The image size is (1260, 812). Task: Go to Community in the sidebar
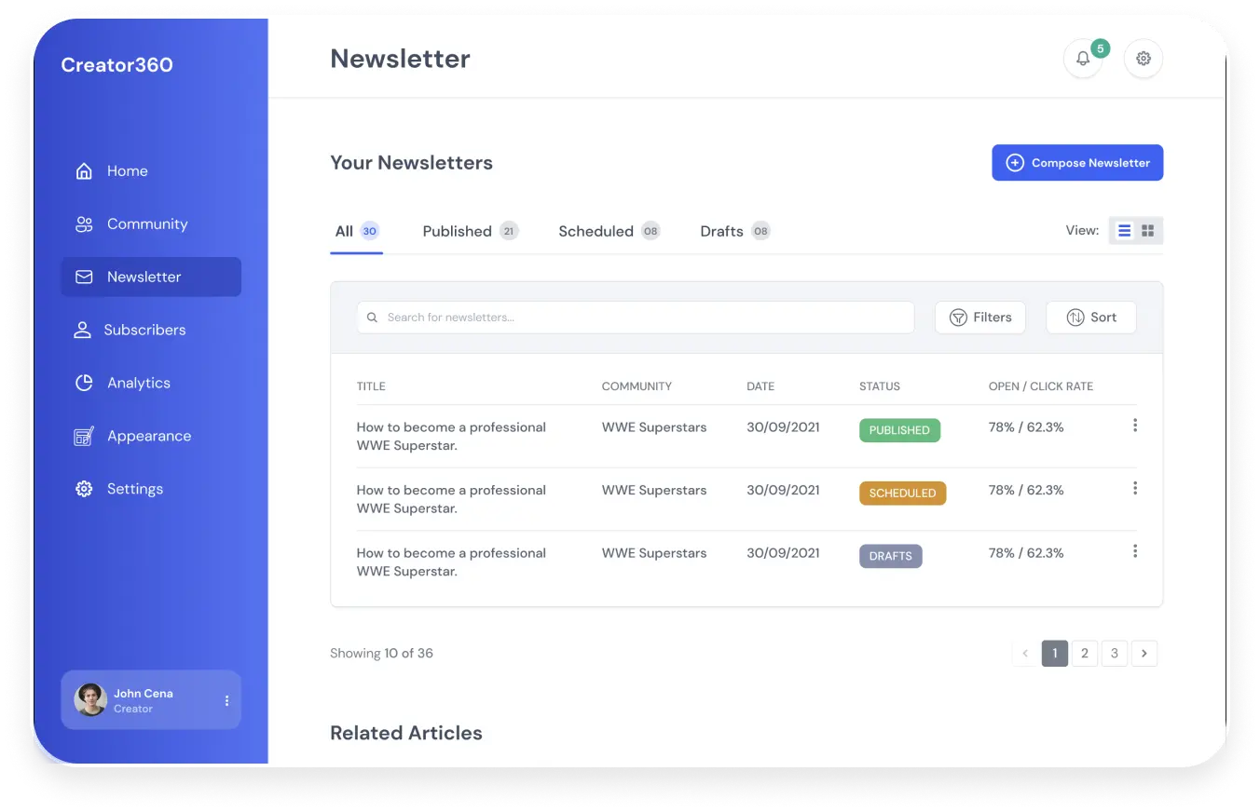pyautogui.click(x=146, y=224)
